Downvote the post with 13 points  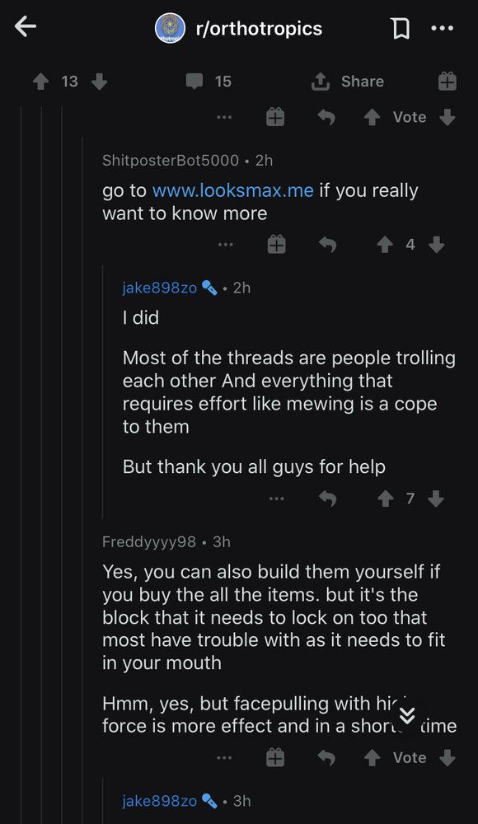(x=100, y=82)
